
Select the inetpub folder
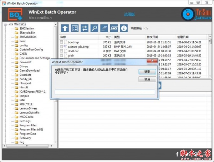tap(24, 96)
